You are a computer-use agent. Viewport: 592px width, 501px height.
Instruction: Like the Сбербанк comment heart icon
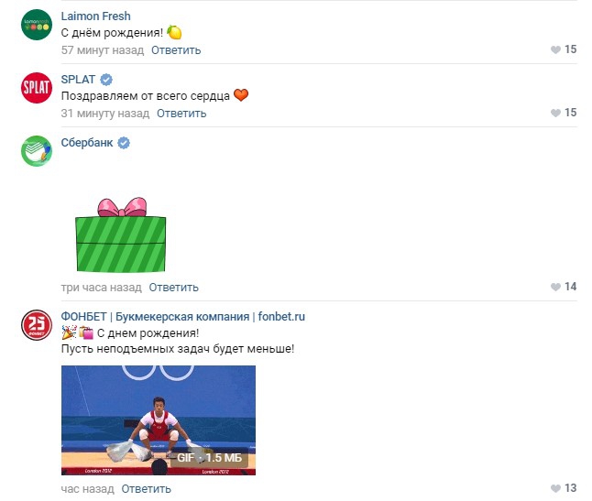click(x=555, y=287)
